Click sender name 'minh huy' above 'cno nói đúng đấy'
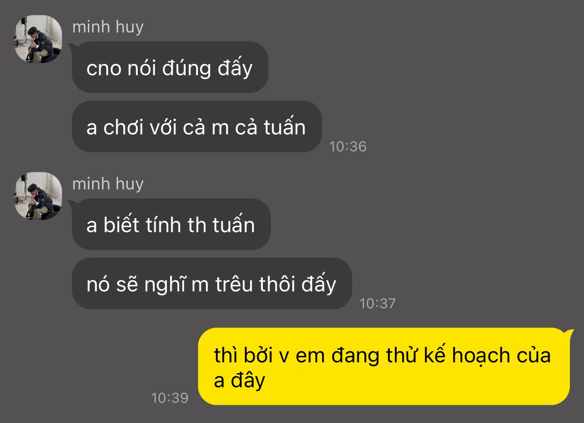Image resolution: width=584 pixels, height=423 pixels. click(108, 27)
